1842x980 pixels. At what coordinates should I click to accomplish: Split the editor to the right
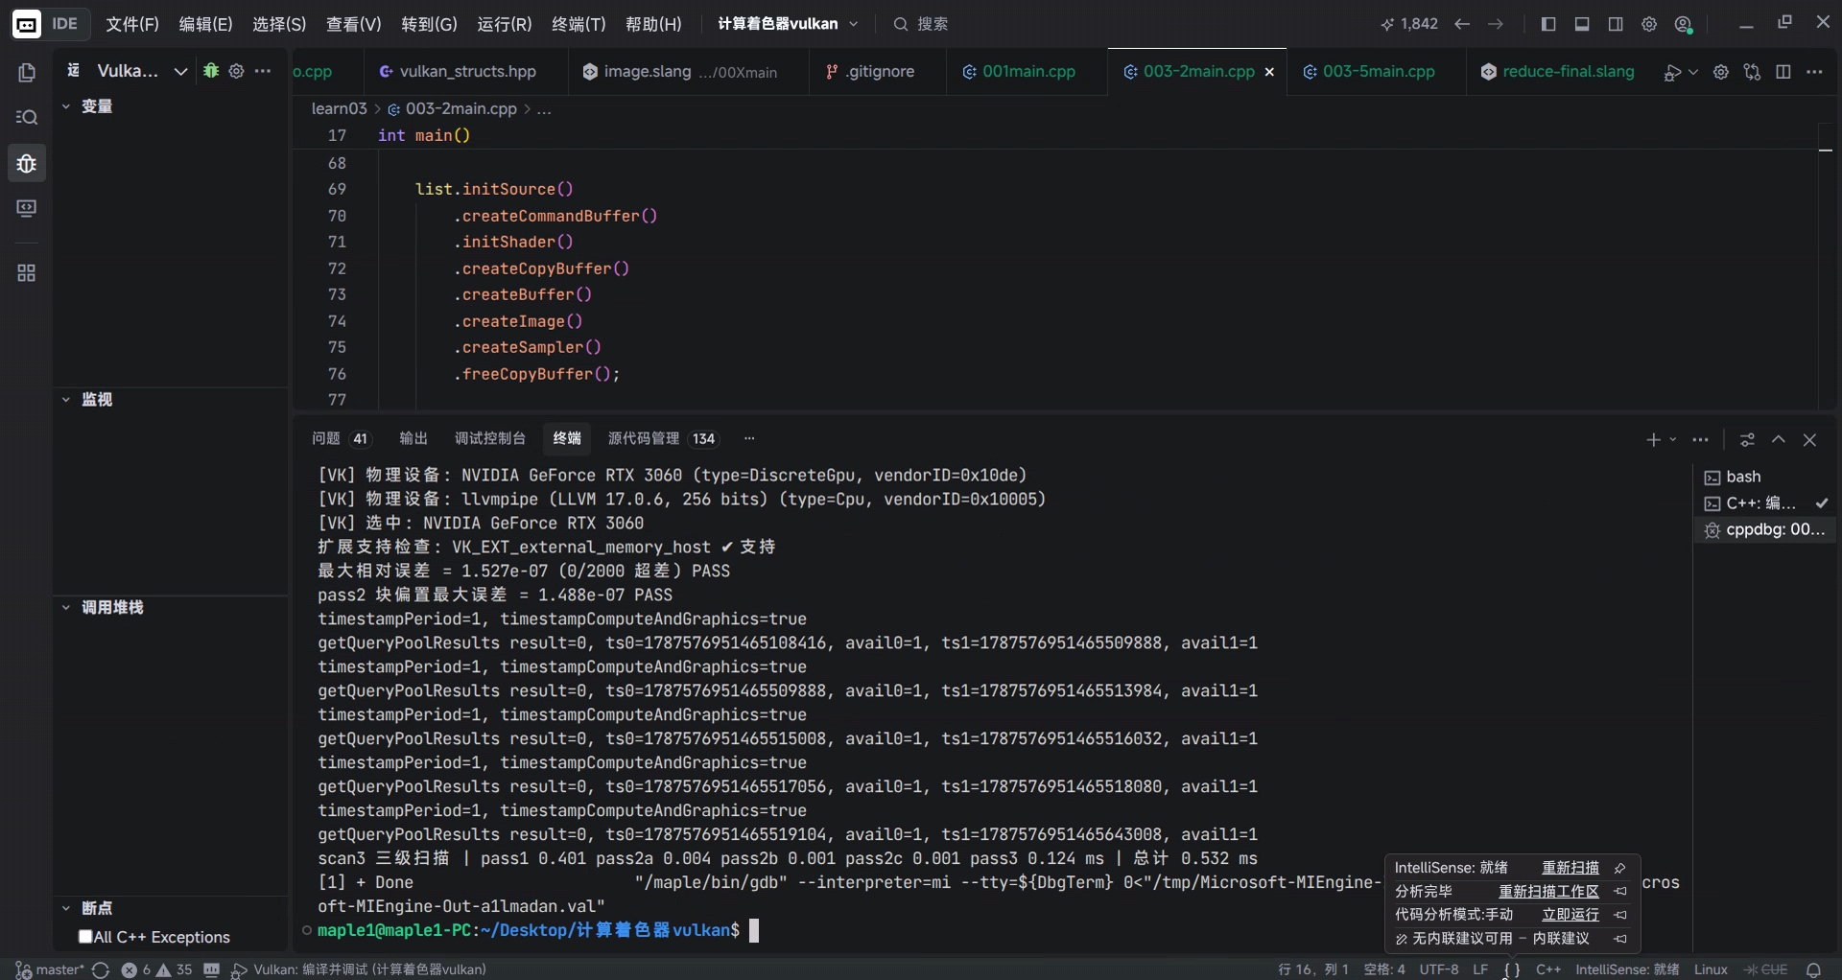[x=1783, y=72]
